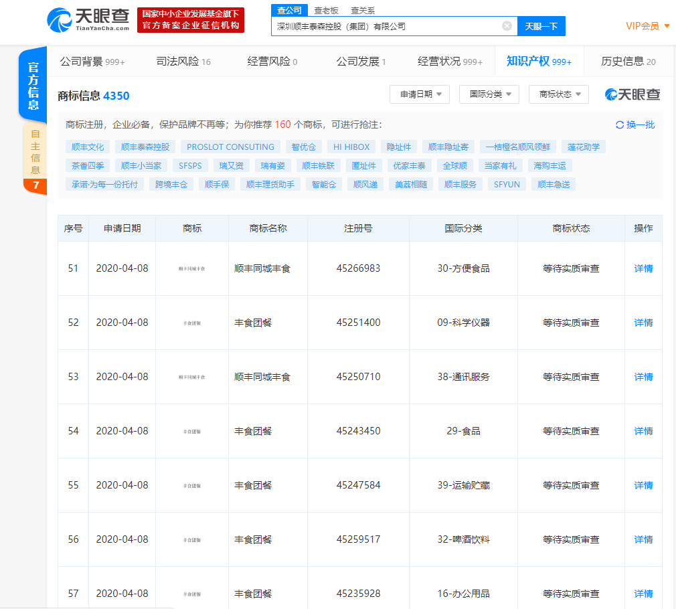The image size is (676, 609).
Task: Click the 换一批 refresh icon
Action: click(620, 125)
